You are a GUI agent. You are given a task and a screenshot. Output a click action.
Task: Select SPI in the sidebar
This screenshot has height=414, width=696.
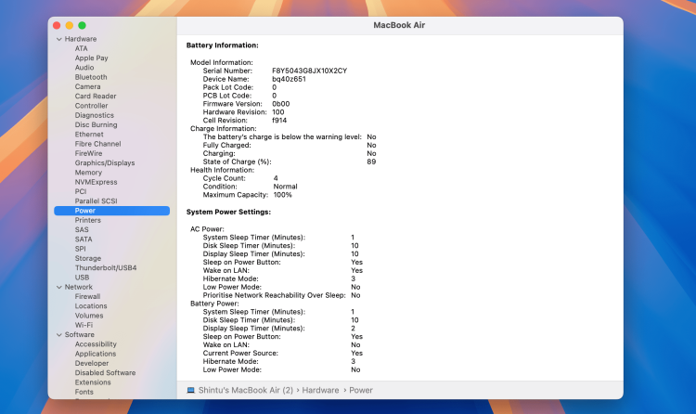[81, 249]
